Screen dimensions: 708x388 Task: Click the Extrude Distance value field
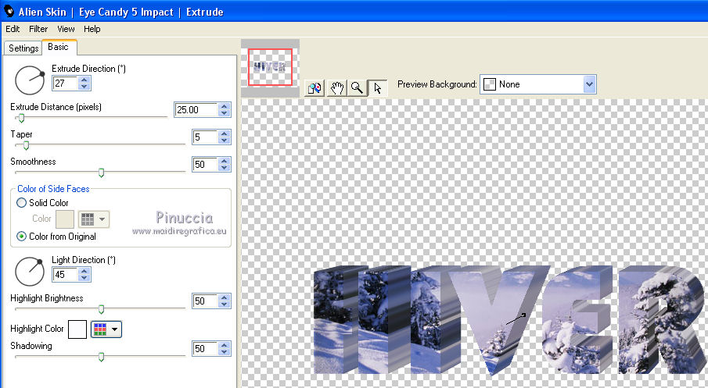click(196, 109)
